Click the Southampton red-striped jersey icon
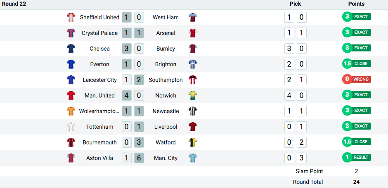 click(x=192, y=80)
